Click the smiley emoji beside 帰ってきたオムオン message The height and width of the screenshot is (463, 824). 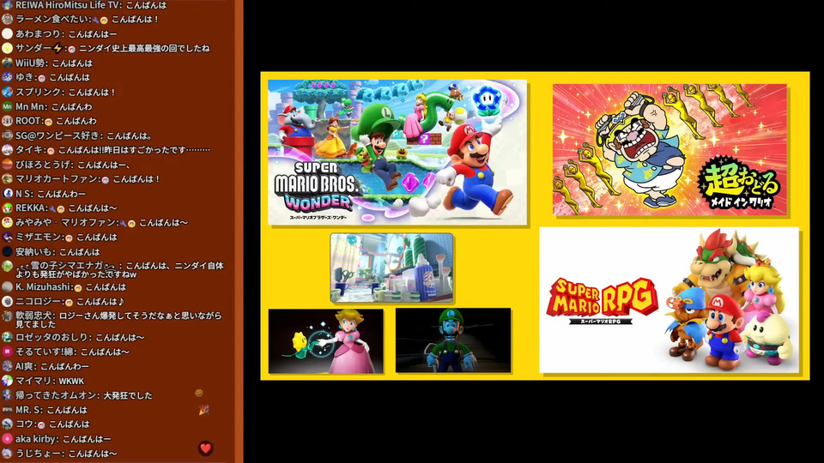[199, 393]
